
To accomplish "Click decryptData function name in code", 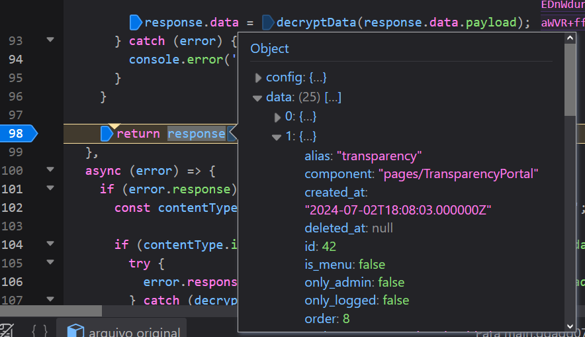I will coord(316,23).
